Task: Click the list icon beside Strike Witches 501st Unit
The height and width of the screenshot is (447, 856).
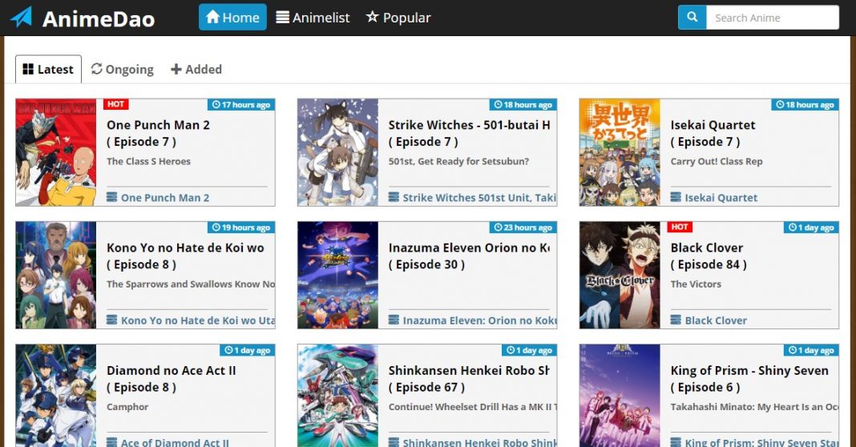Action: pos(394,197)
